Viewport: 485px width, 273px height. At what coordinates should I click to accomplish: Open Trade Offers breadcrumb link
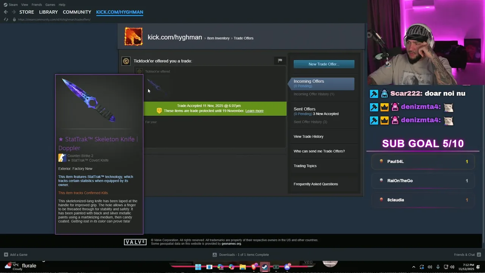coord(244,38)
